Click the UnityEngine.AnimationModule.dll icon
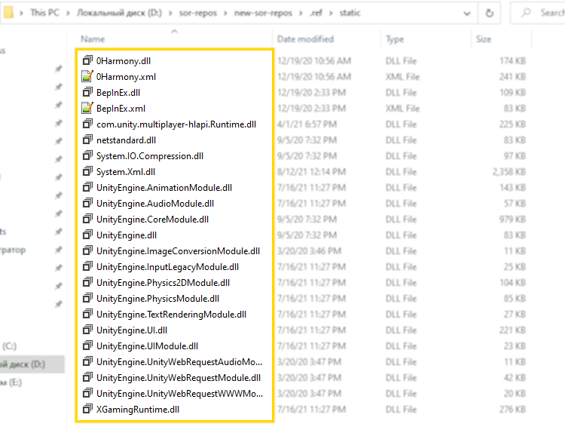Viewport: 565px width, 436px height. click(x=87, y=187)
